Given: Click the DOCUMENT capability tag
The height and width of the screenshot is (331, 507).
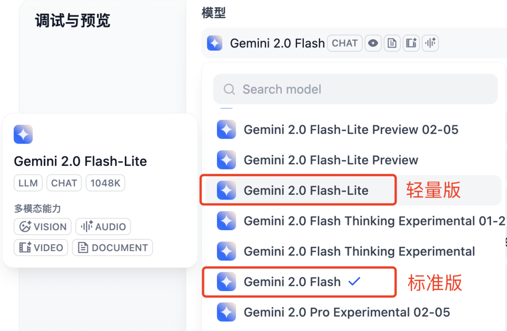Looking at the screenshot, I should (x=113, y=247).
